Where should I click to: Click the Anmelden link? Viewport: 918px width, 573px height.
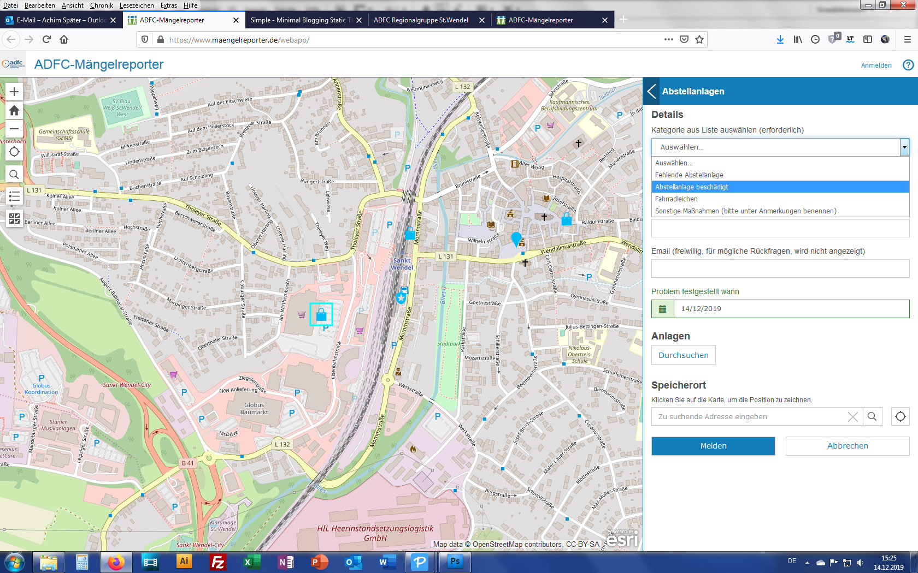pos(876,65)
